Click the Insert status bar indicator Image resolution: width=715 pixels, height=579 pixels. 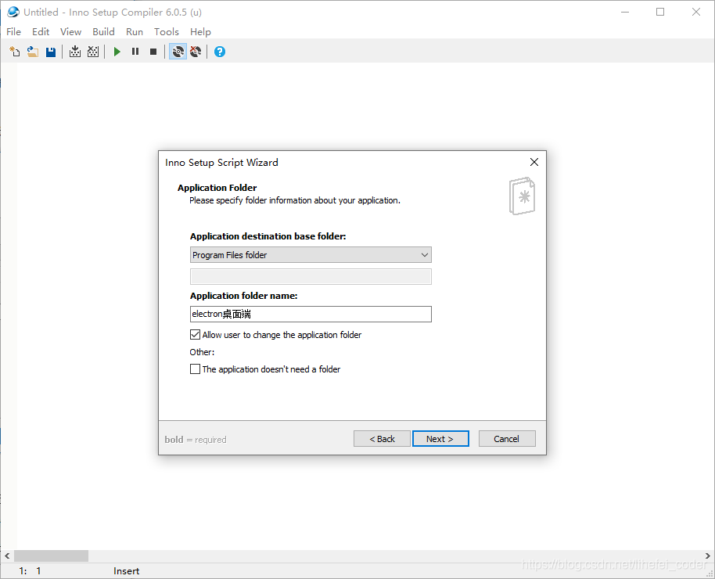coord(126,571)
